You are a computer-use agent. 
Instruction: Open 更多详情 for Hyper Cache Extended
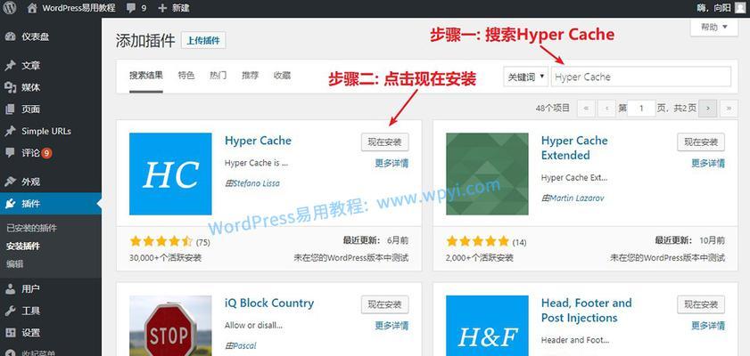pos(708,163)
